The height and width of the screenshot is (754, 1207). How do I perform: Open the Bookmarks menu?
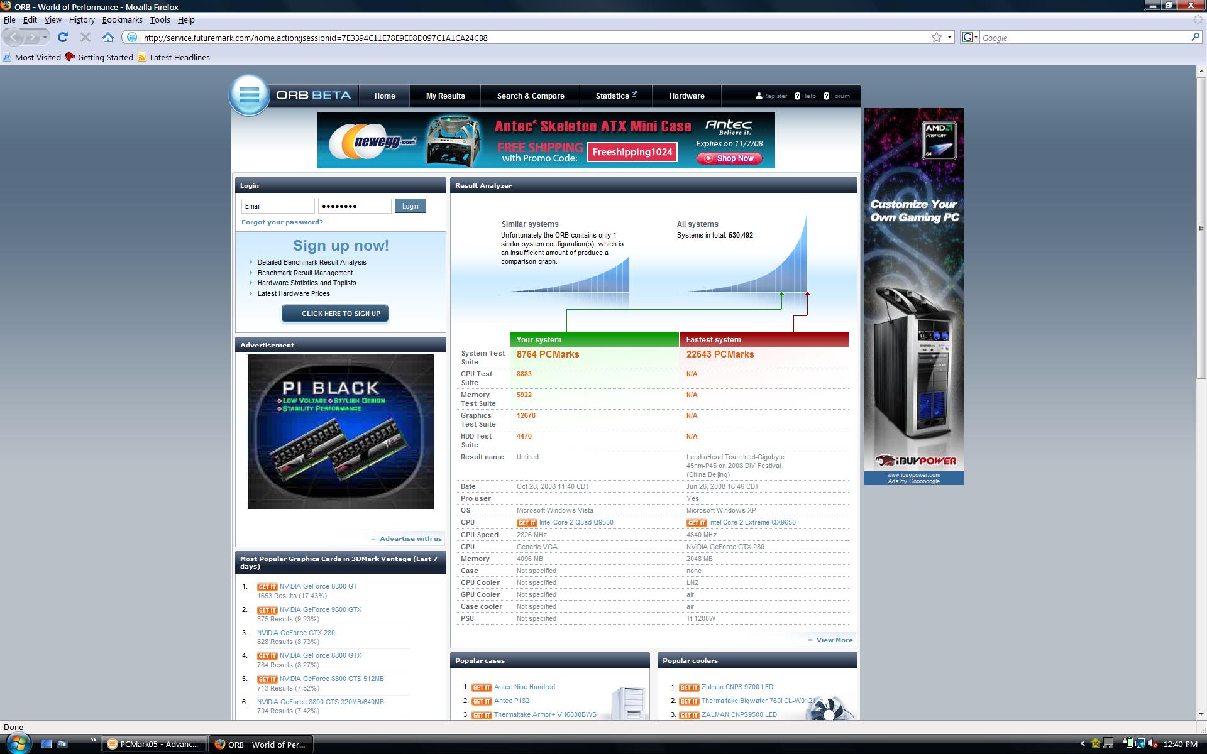pos(122,19)
